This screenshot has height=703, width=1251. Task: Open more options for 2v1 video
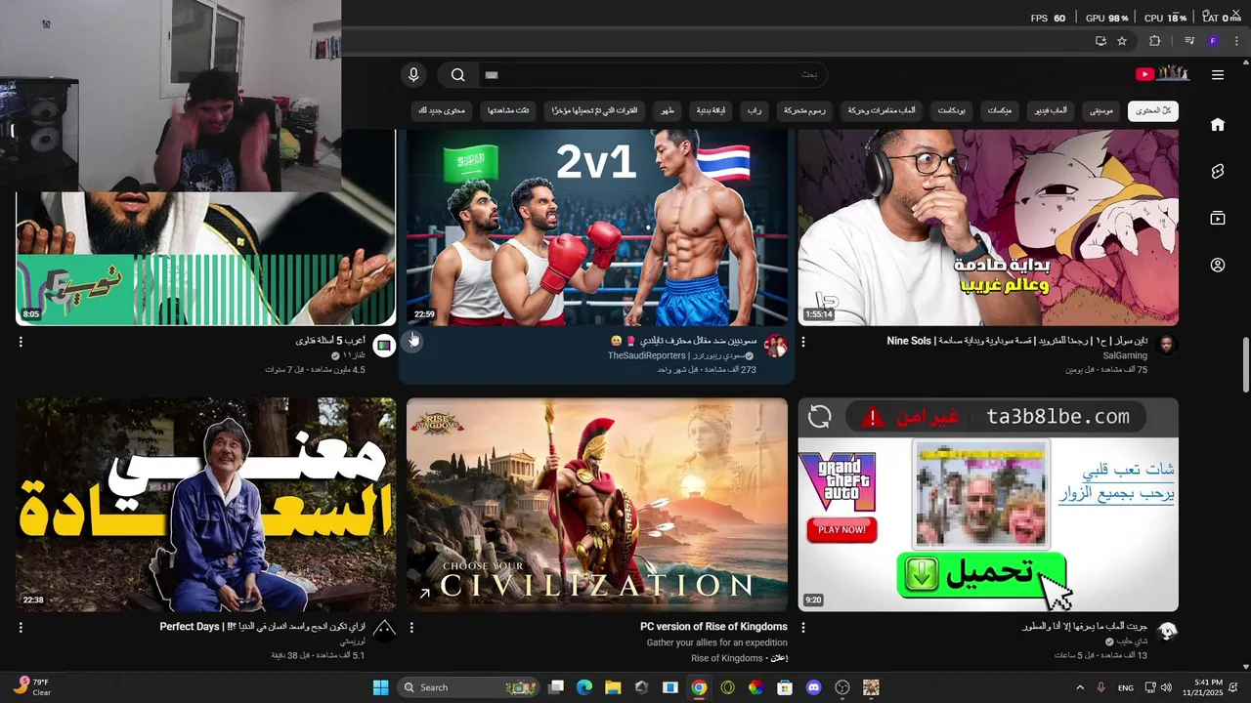click(412, 342)
